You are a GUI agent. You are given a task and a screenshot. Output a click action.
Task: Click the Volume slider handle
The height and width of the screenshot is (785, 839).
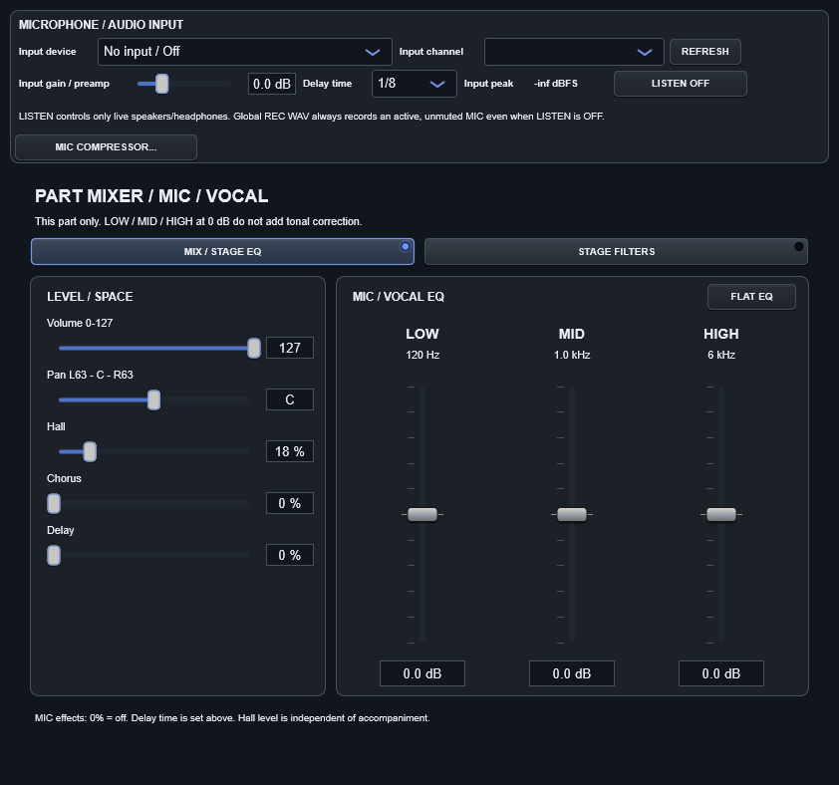[x=254, y=349]
